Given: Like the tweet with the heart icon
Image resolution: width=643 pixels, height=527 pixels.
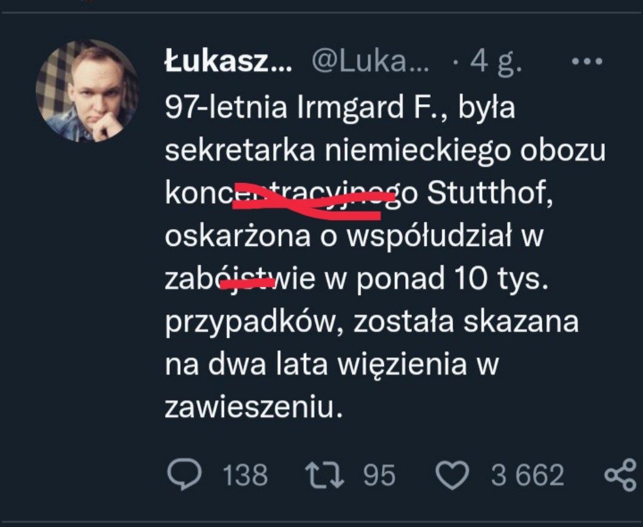Looking at the screenshot, I should (453, 474).
